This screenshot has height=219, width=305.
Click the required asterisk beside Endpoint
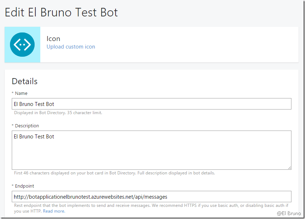click(13, 187)
